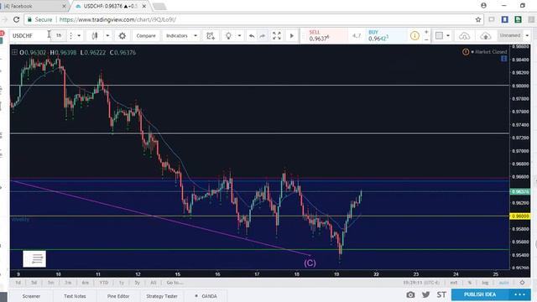The height and width of the screenshot is (302, 537).
Task: Expand the chart layout dropdown arrow
Action: (448, 35)
